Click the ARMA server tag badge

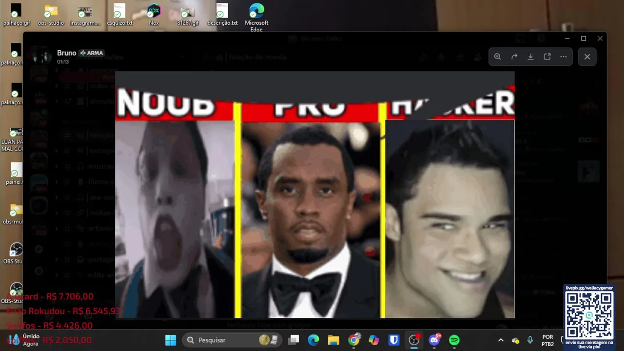click(92, 53)
